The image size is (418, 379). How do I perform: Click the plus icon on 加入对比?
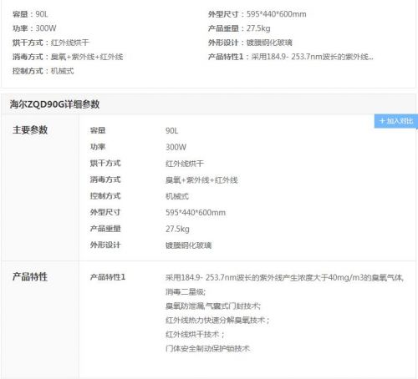[x=382, y=121]
